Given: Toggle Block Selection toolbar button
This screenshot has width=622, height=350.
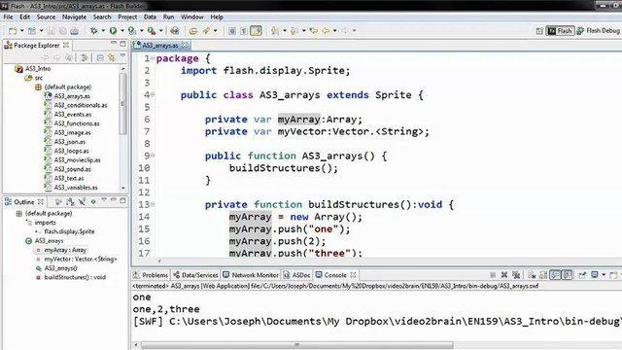Looking at the screenshot, I should tap(232, 30).
